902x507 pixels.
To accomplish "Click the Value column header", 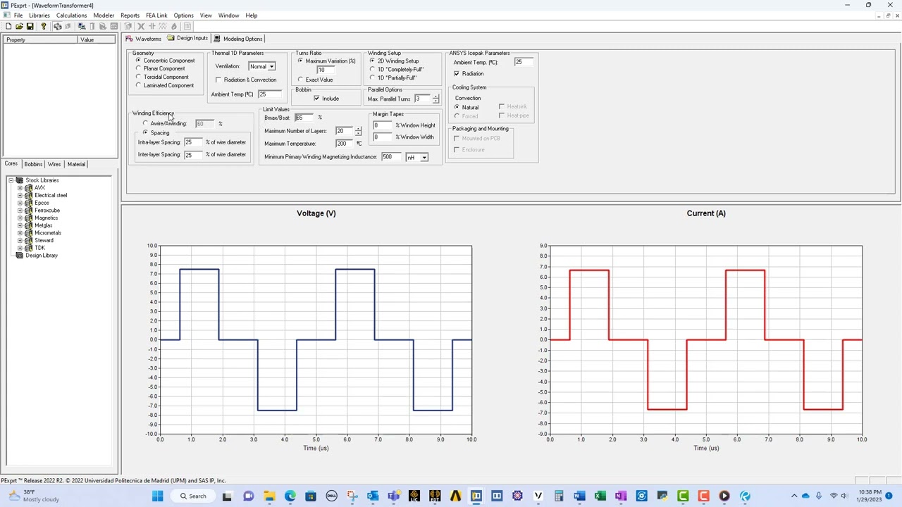I will [x=97, y=40].
